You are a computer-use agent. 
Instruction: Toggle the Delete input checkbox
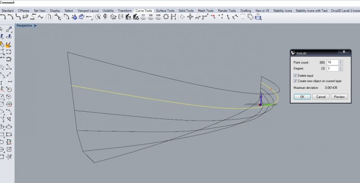tap(295, 76)
